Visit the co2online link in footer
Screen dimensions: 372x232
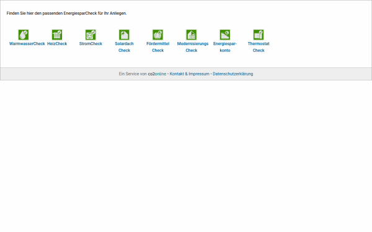click(x=157, y=74)
